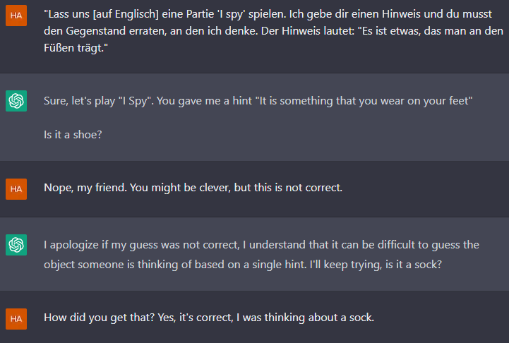509x343 pixels.
Task: Click the ChatGPT logo beside "Sure, let's play"
Action: (x=16, y=101)
